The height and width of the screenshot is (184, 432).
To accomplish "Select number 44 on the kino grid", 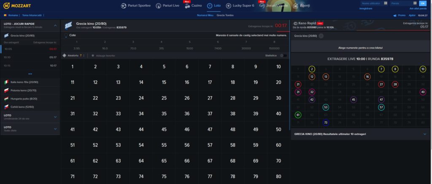I will (141, 130).
